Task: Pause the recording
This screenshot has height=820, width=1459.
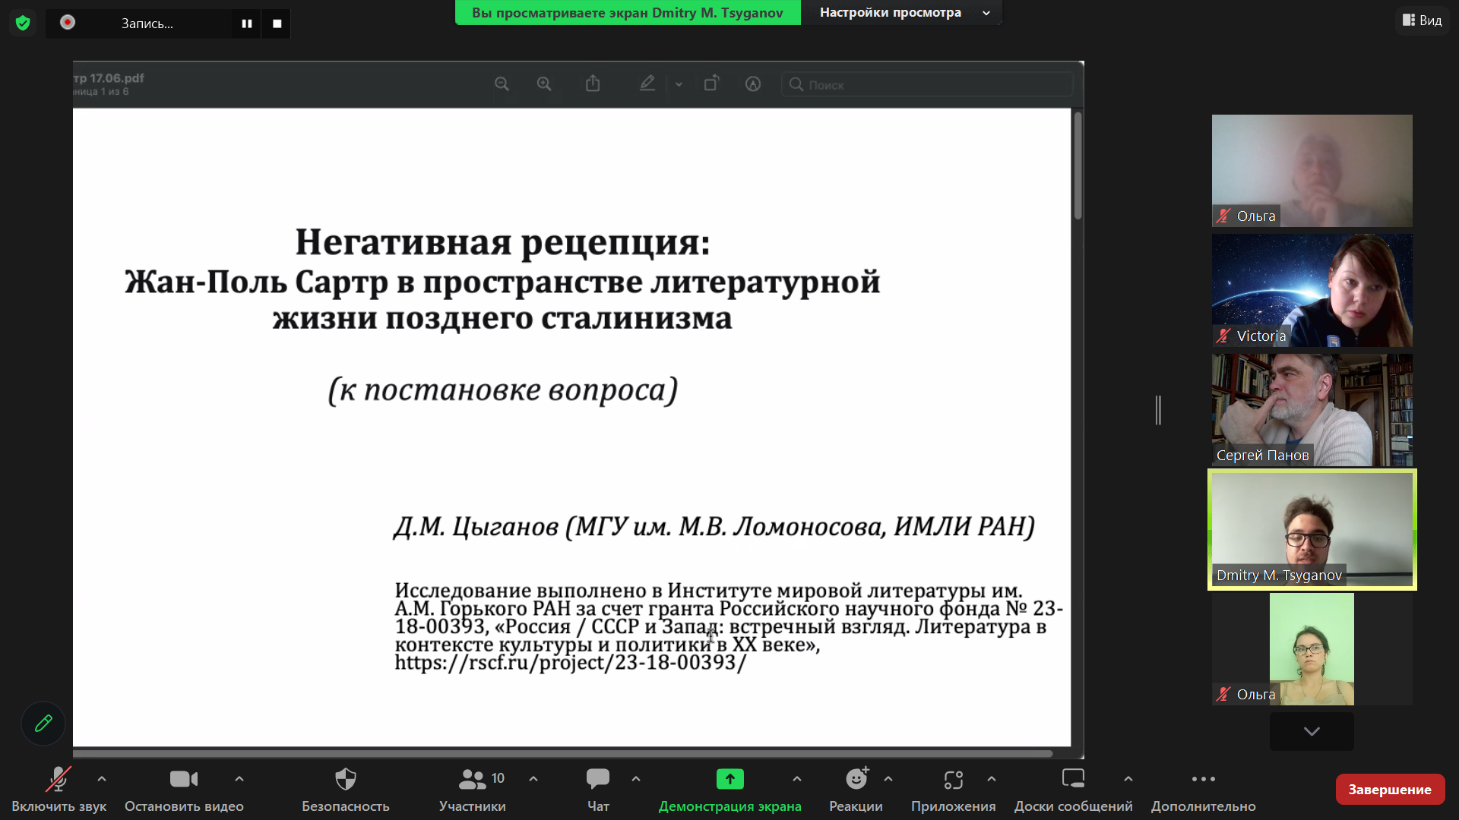Action: 247,24
